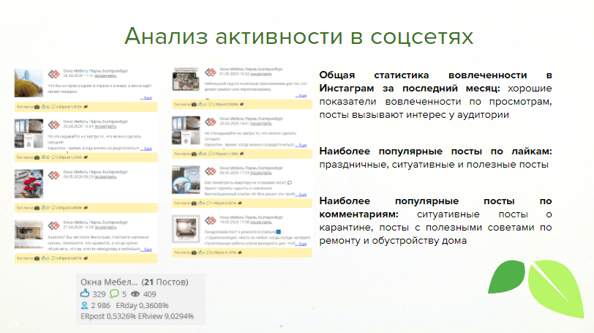The height and width of the screenshot is (333, 594).
Task: Open the kitchen photo thumbnail of the 27.04.2020 post
Action: (x=29, y=234)
